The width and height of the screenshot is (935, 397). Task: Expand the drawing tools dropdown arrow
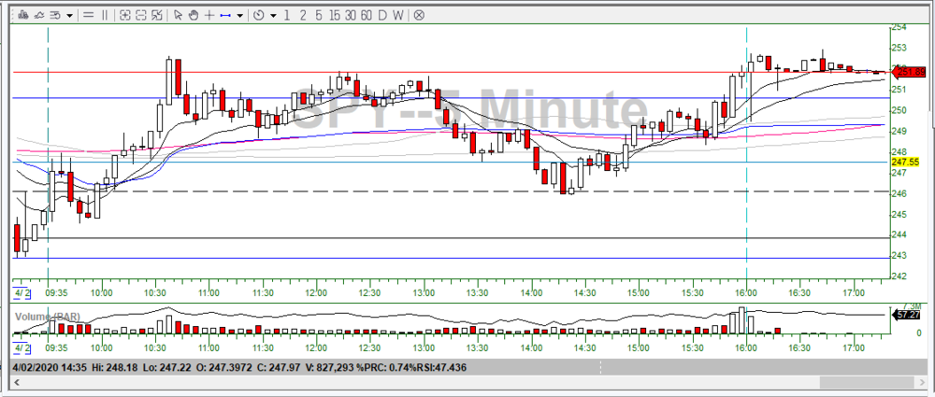pos(240,15)
